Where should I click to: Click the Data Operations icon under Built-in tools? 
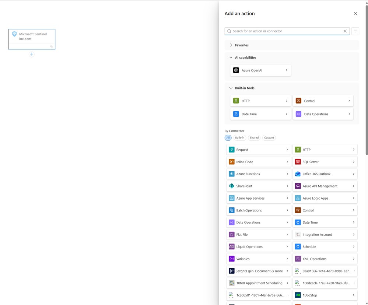[298, 114]
